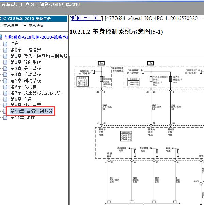Click the page icon beside 第2章

pos(5,62)
